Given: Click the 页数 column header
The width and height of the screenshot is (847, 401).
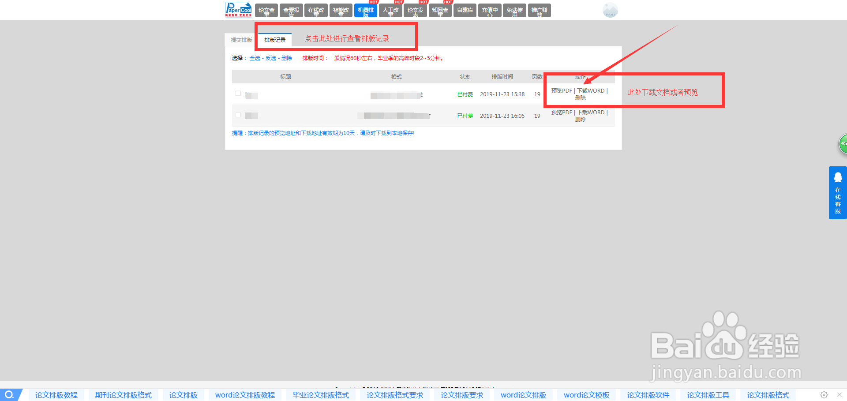Looking at the screenshot, I should click(x=537, y=77).
